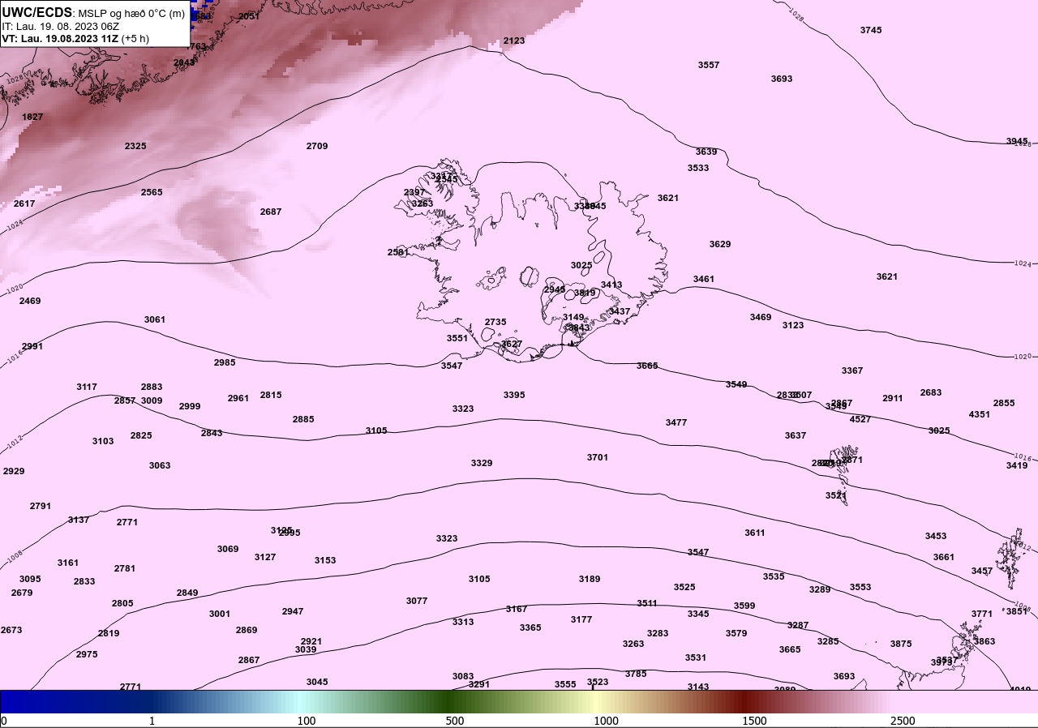The image size is (1038, 728).
Task: Click the map value 3453
Action: point(936,536)
